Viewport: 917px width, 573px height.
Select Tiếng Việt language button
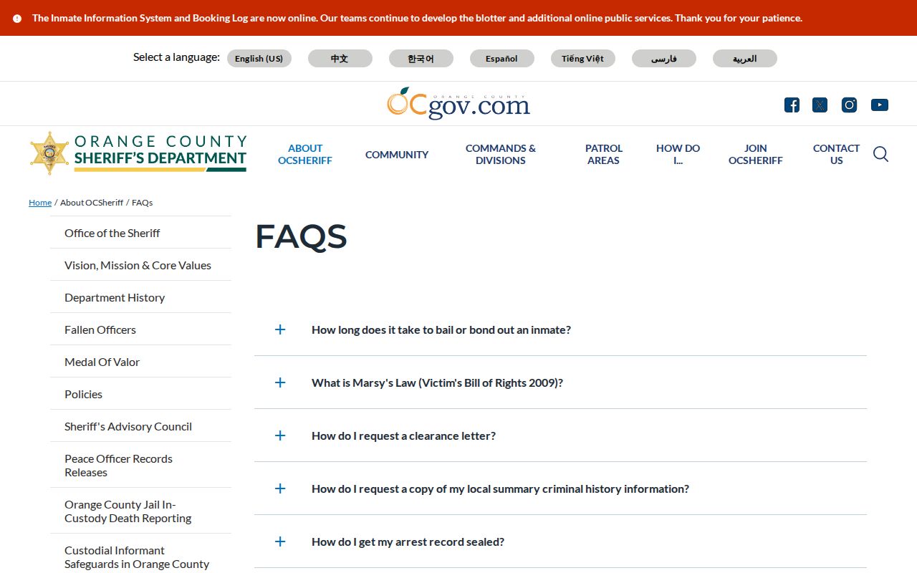(583, 59)
